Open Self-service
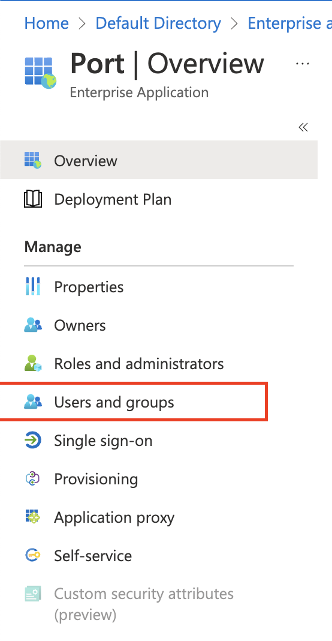The width and height of the screenshot is (332, 641). point(93,556)
